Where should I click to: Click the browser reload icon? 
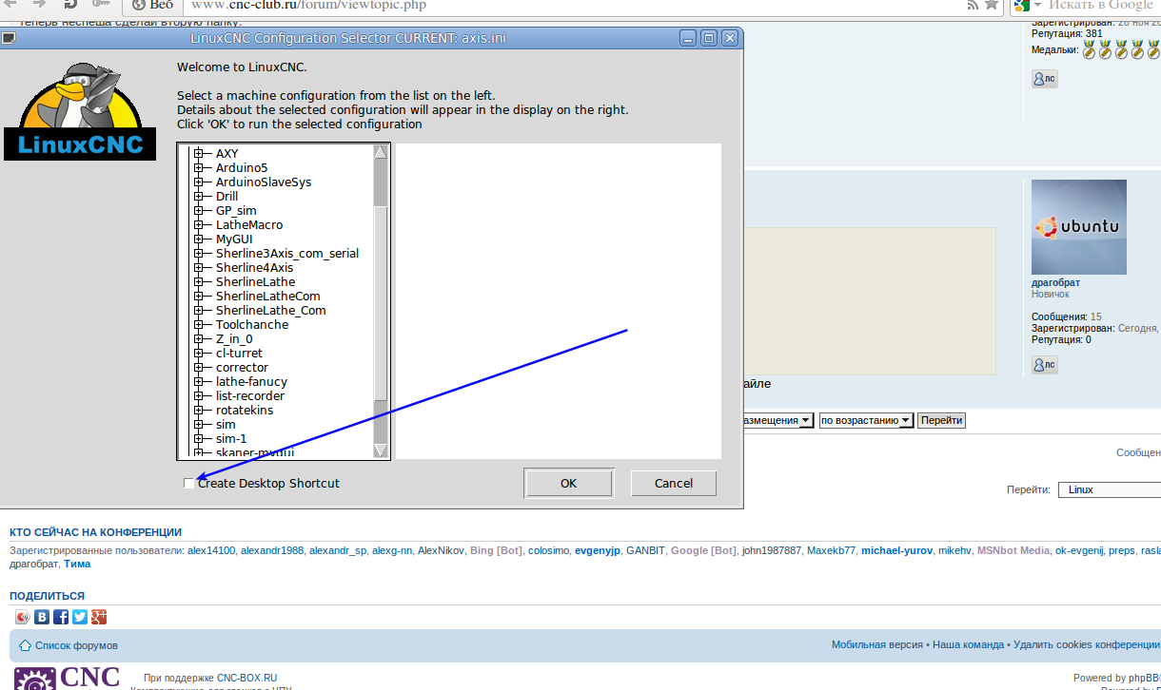point(70,4)
